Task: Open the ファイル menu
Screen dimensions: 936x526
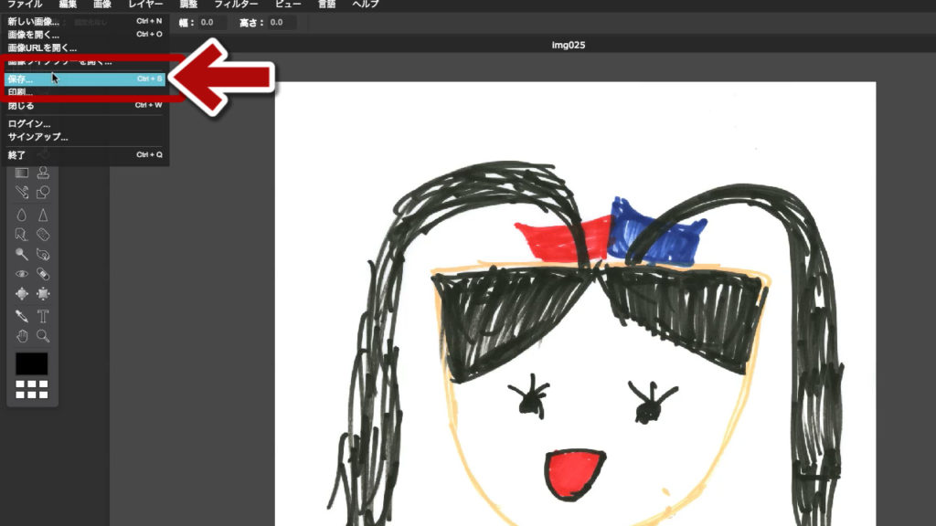Action: tap(25, 5)
